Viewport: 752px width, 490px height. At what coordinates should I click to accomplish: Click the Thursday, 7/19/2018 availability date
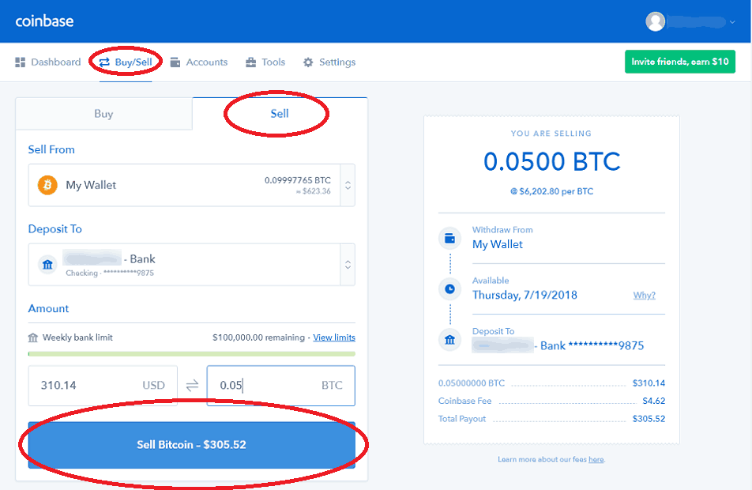[525, 295]
